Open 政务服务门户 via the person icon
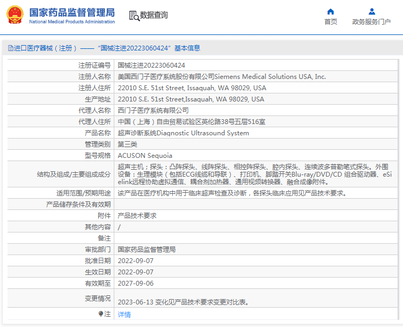Viewport: 403px width, 327px height. coord(372,12)
